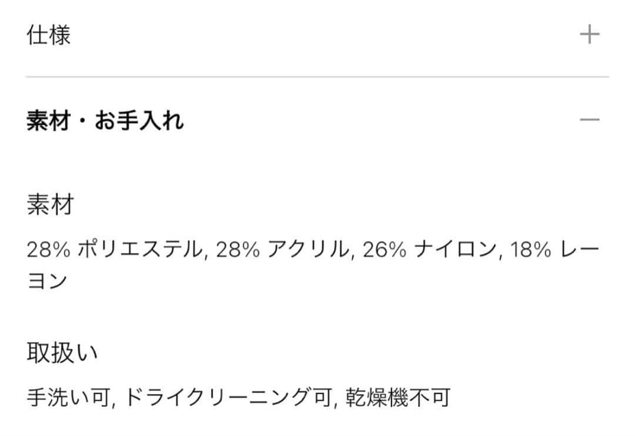Expand the 仕様 section with plus icon
The width and height of the screenshot is (635, 436).
tap(589, 35)
